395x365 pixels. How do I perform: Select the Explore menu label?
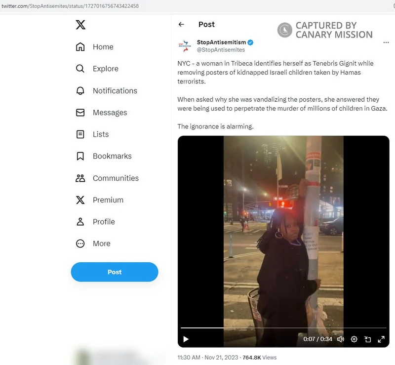click(x=106, y=69)
